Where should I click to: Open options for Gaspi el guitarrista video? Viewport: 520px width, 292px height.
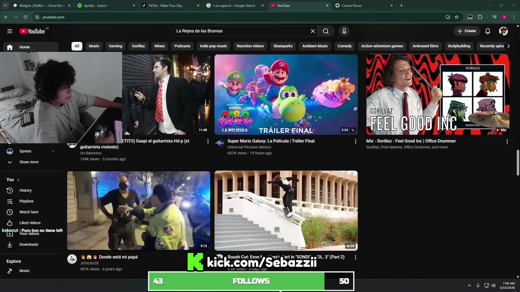[x=208, y=142]
